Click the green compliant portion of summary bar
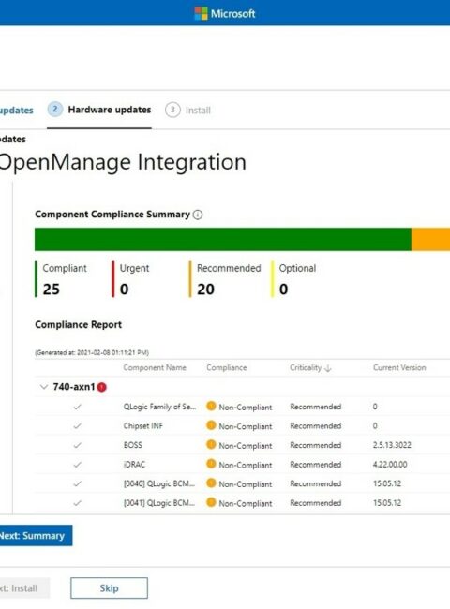450x609 pixels. (223, 239)
